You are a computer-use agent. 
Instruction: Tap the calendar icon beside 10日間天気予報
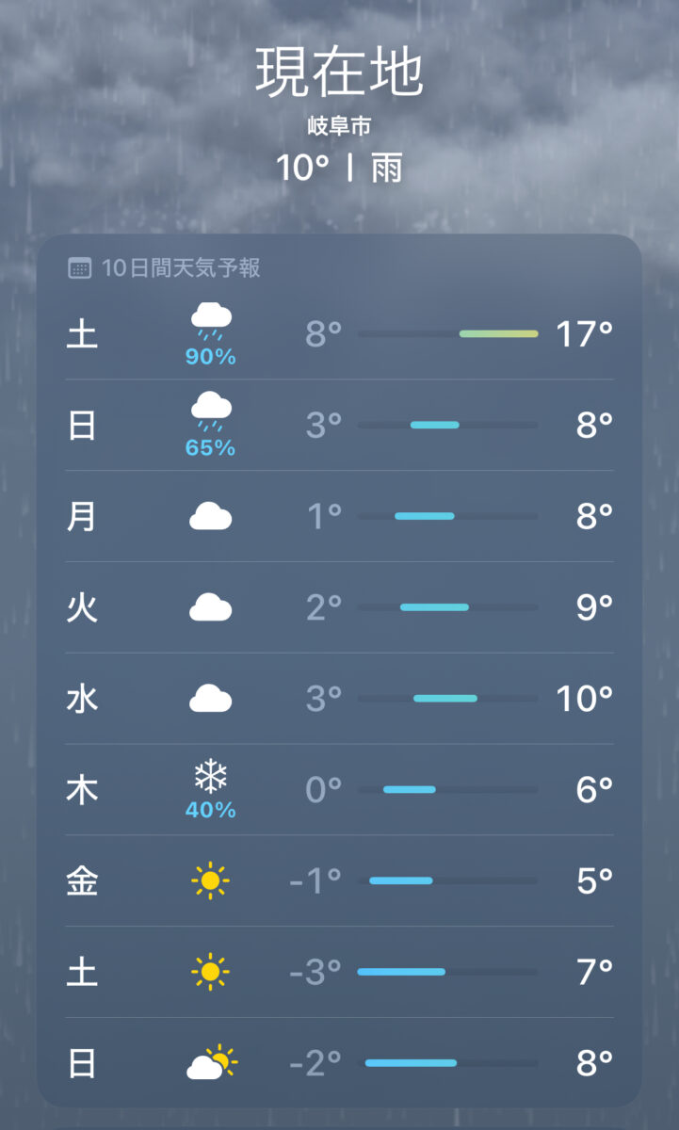click(80, 268)
